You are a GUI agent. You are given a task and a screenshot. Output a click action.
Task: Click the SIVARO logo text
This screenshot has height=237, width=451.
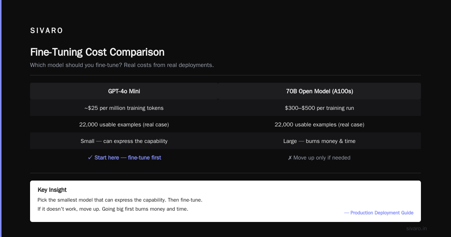47,31
